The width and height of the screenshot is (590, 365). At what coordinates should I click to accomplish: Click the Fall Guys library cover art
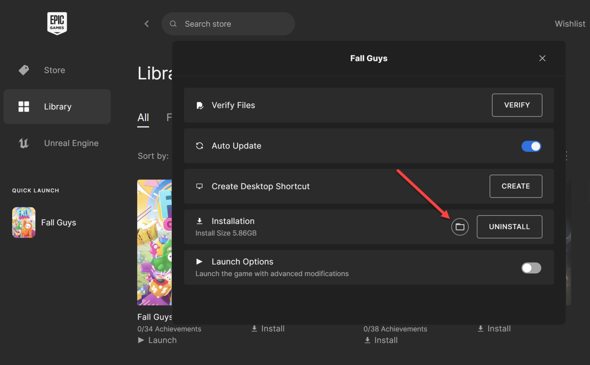pos(154,242)
